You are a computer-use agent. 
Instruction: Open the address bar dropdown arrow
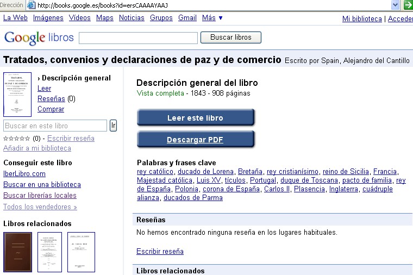tap(395, 5)
